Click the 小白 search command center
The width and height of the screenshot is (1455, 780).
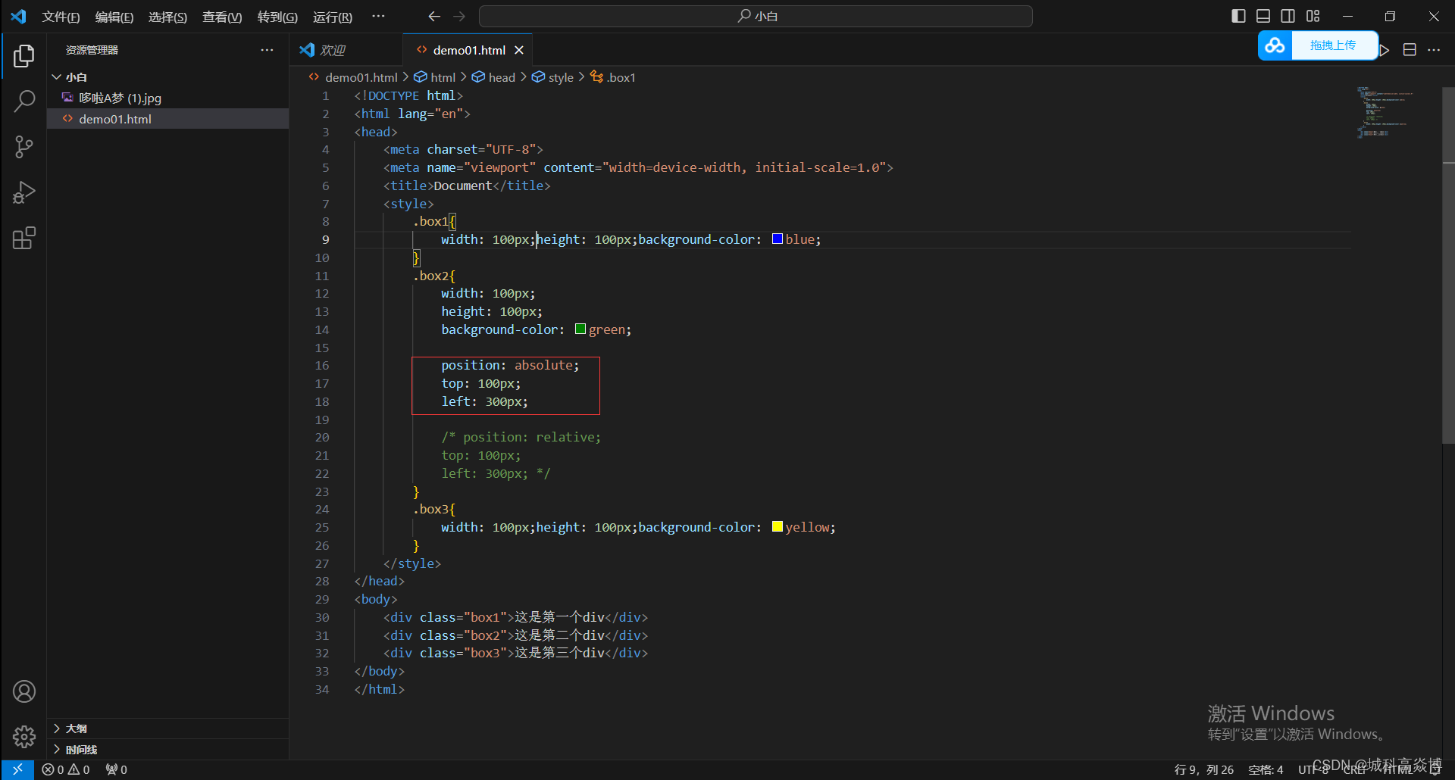coord(756,16)
